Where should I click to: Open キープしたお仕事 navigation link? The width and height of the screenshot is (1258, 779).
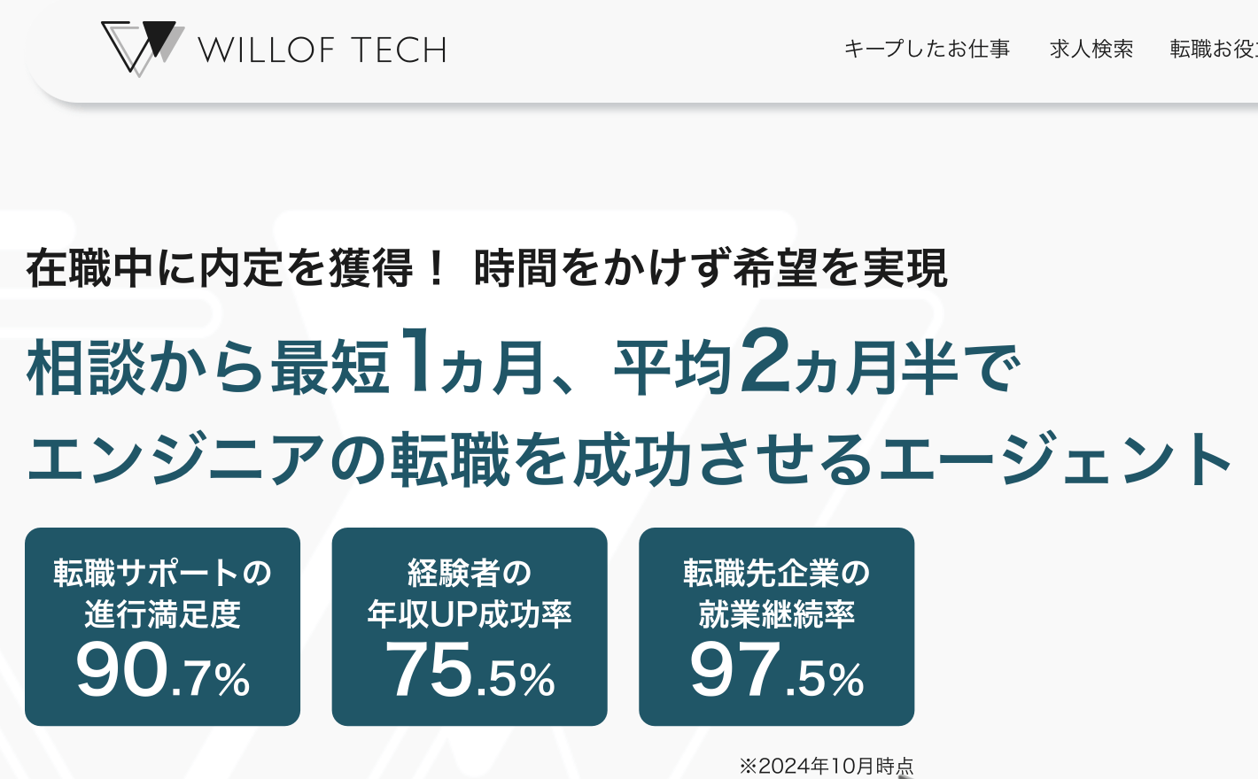928,50
